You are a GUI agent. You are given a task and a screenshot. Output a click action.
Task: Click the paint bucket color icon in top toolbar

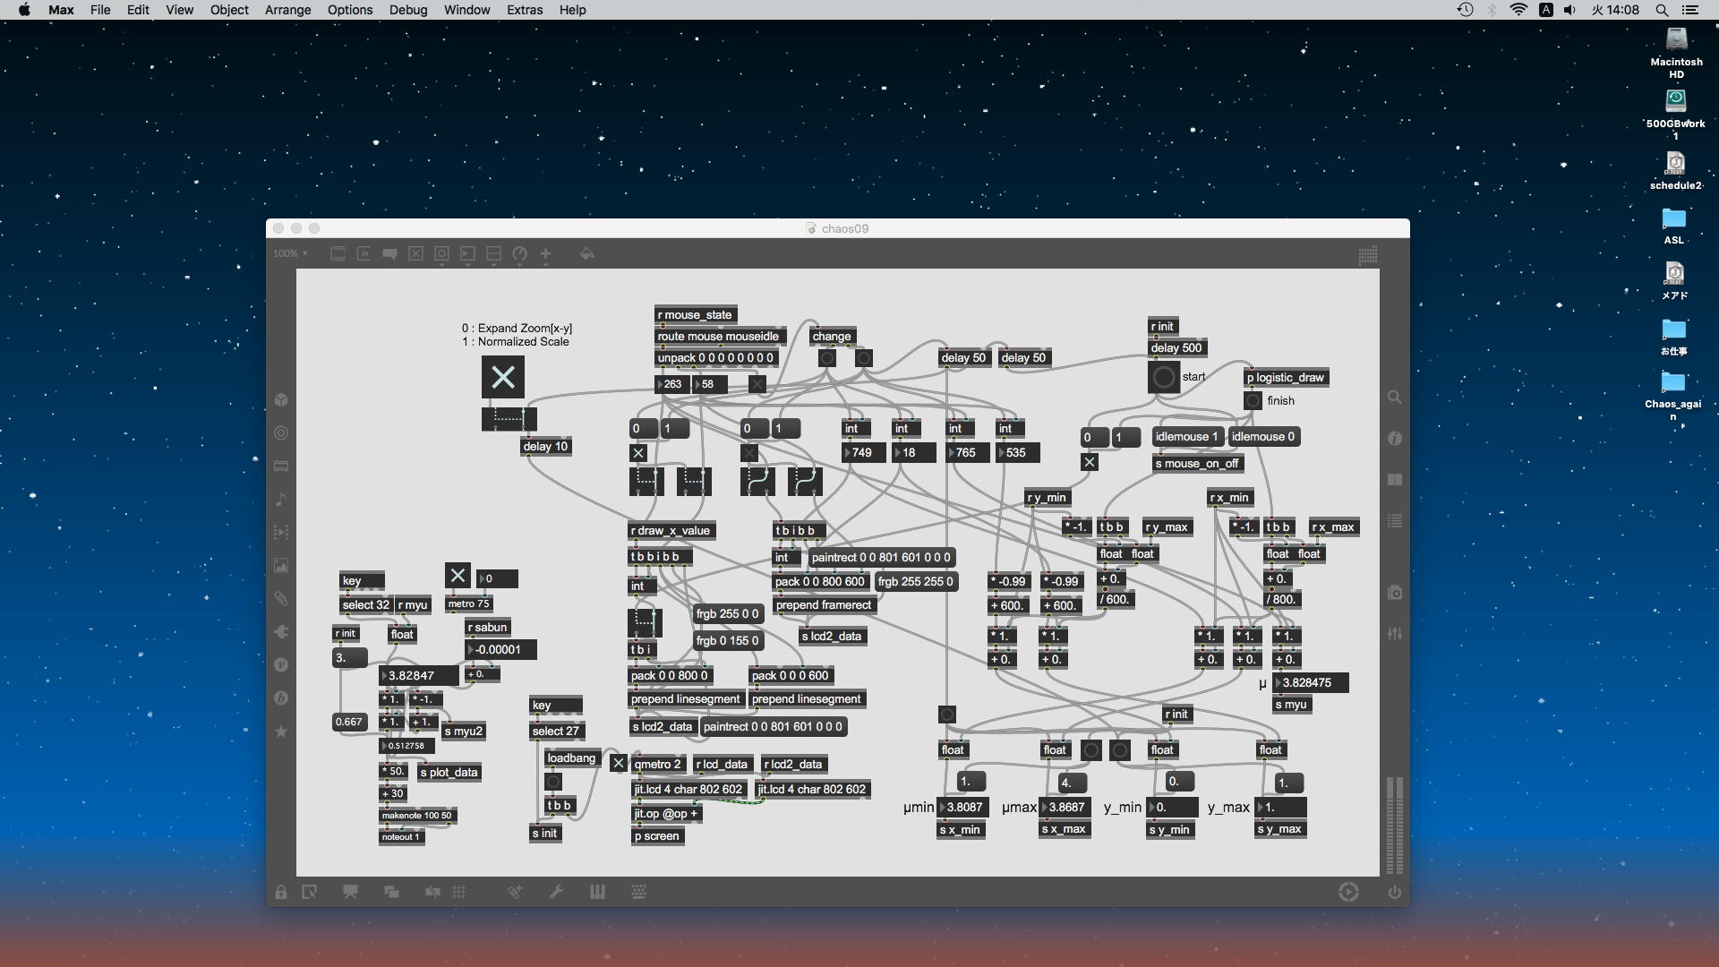[586, 254]
